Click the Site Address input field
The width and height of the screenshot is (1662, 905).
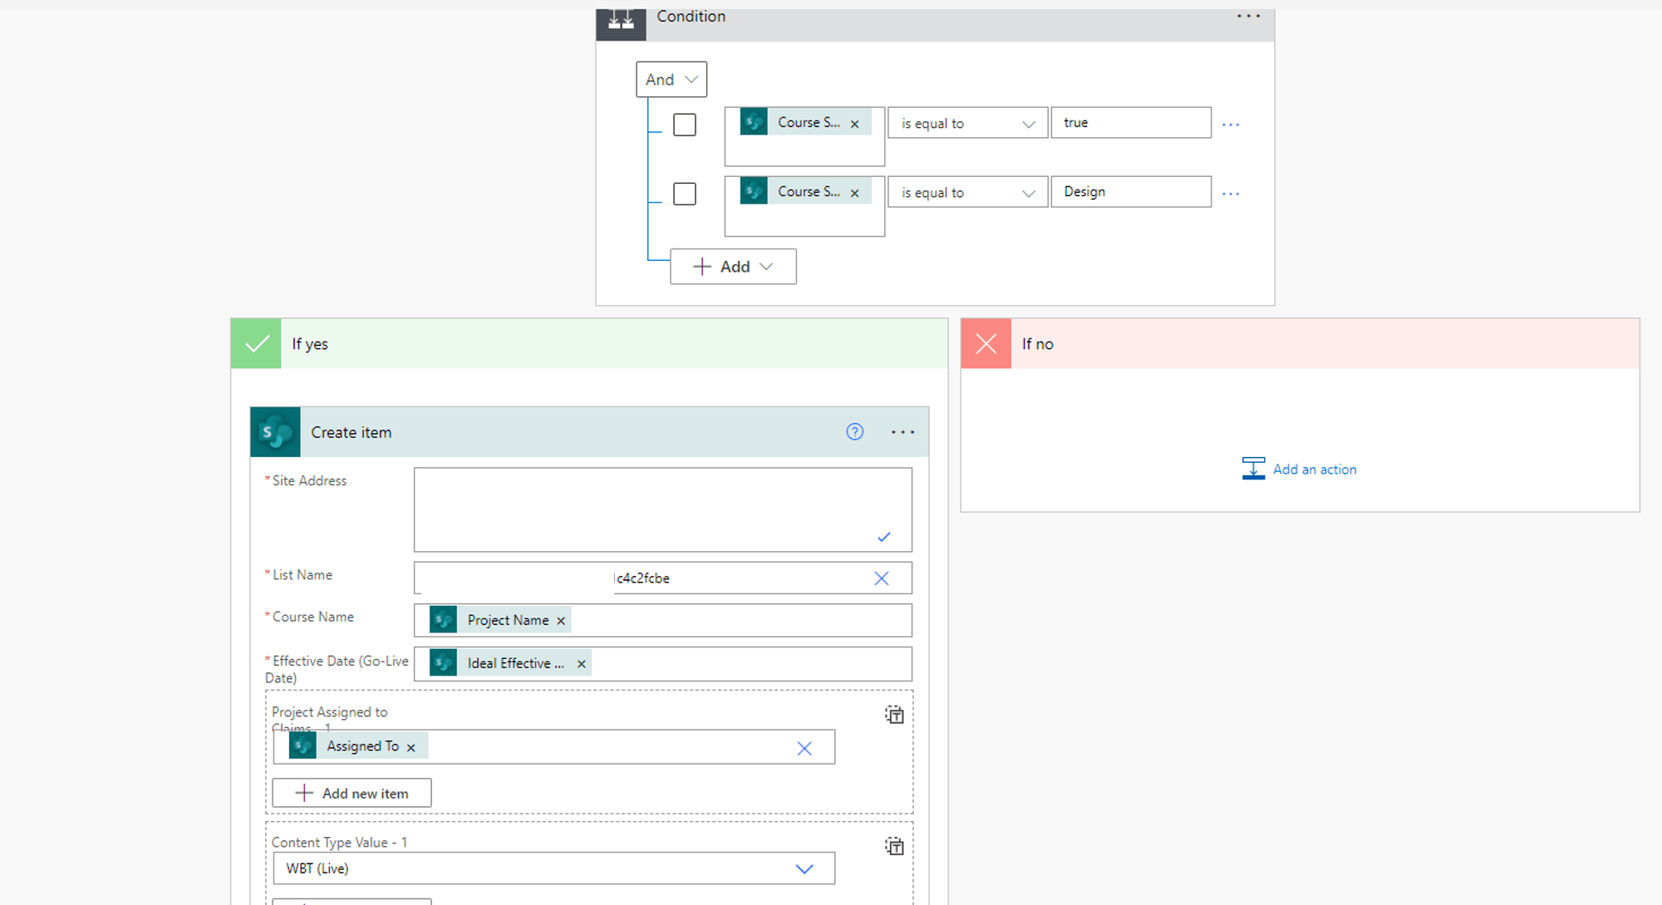point(662,509)
